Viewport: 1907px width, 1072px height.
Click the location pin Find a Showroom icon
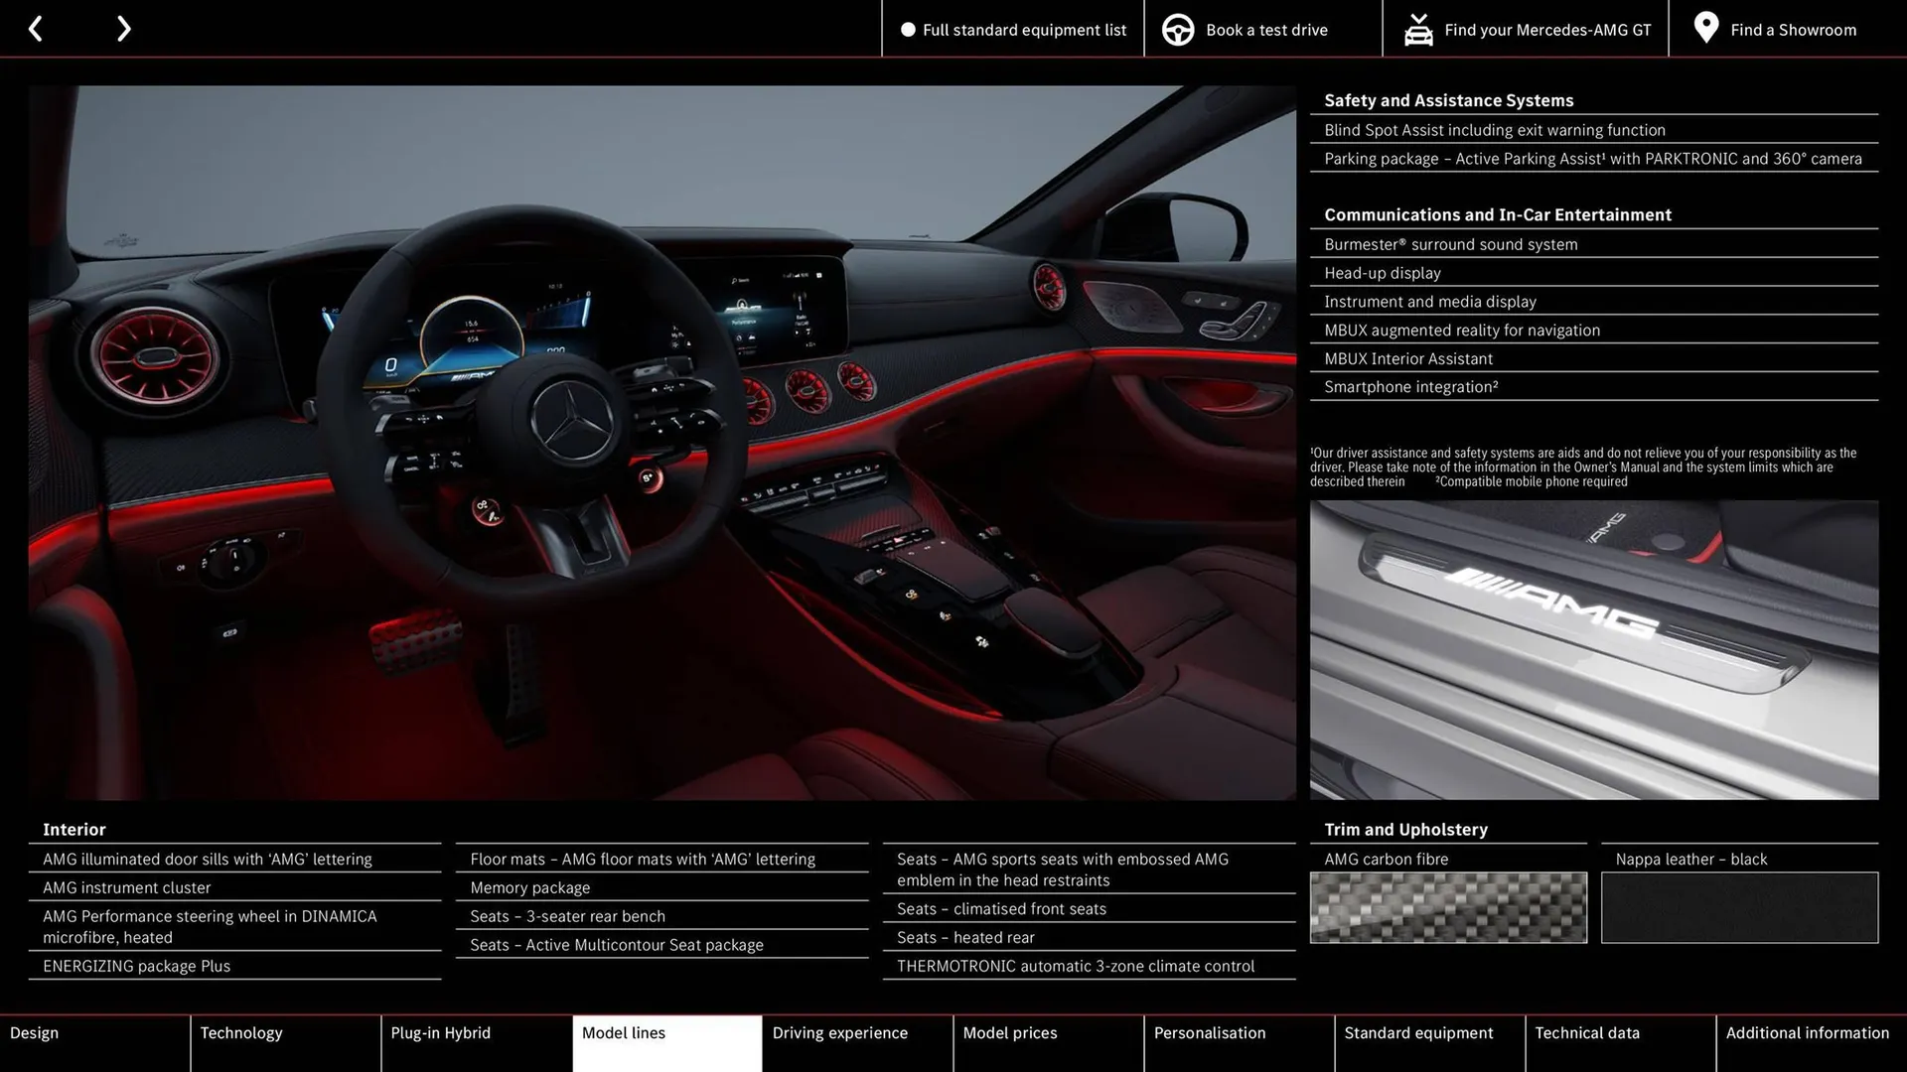tap(1705, 27)
